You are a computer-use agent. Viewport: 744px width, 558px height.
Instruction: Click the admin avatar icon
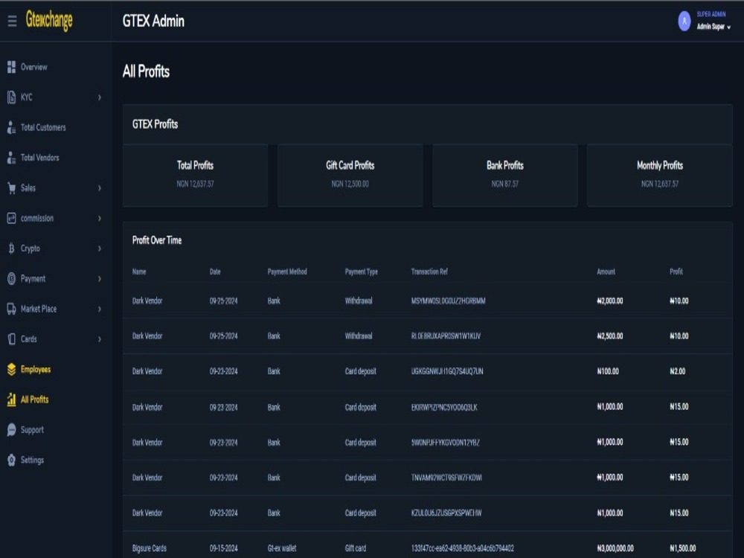pyautogui.click(x=684, y=21)
